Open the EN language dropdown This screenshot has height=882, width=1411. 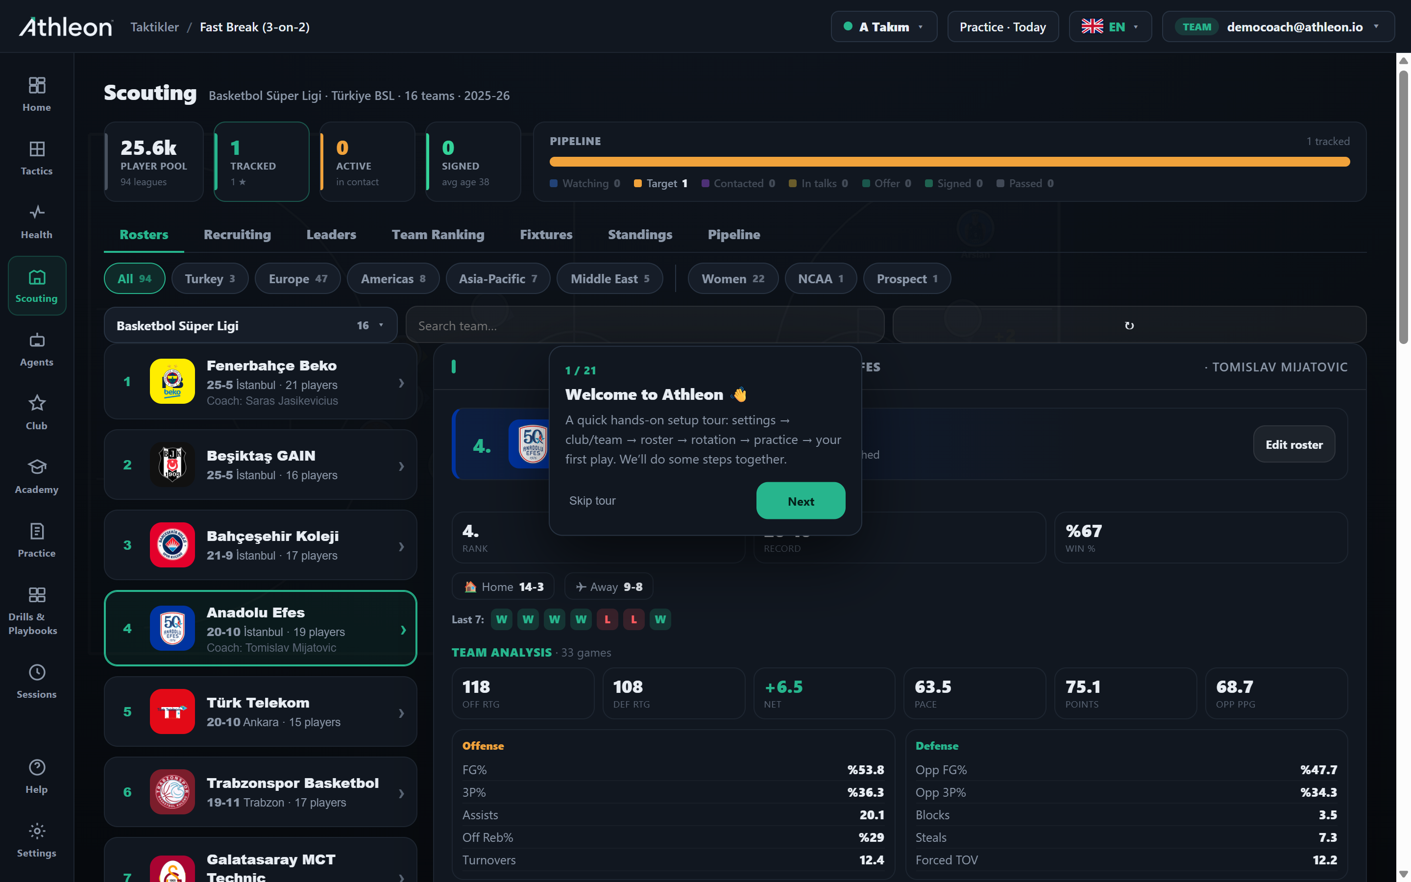click(1110, 27)
